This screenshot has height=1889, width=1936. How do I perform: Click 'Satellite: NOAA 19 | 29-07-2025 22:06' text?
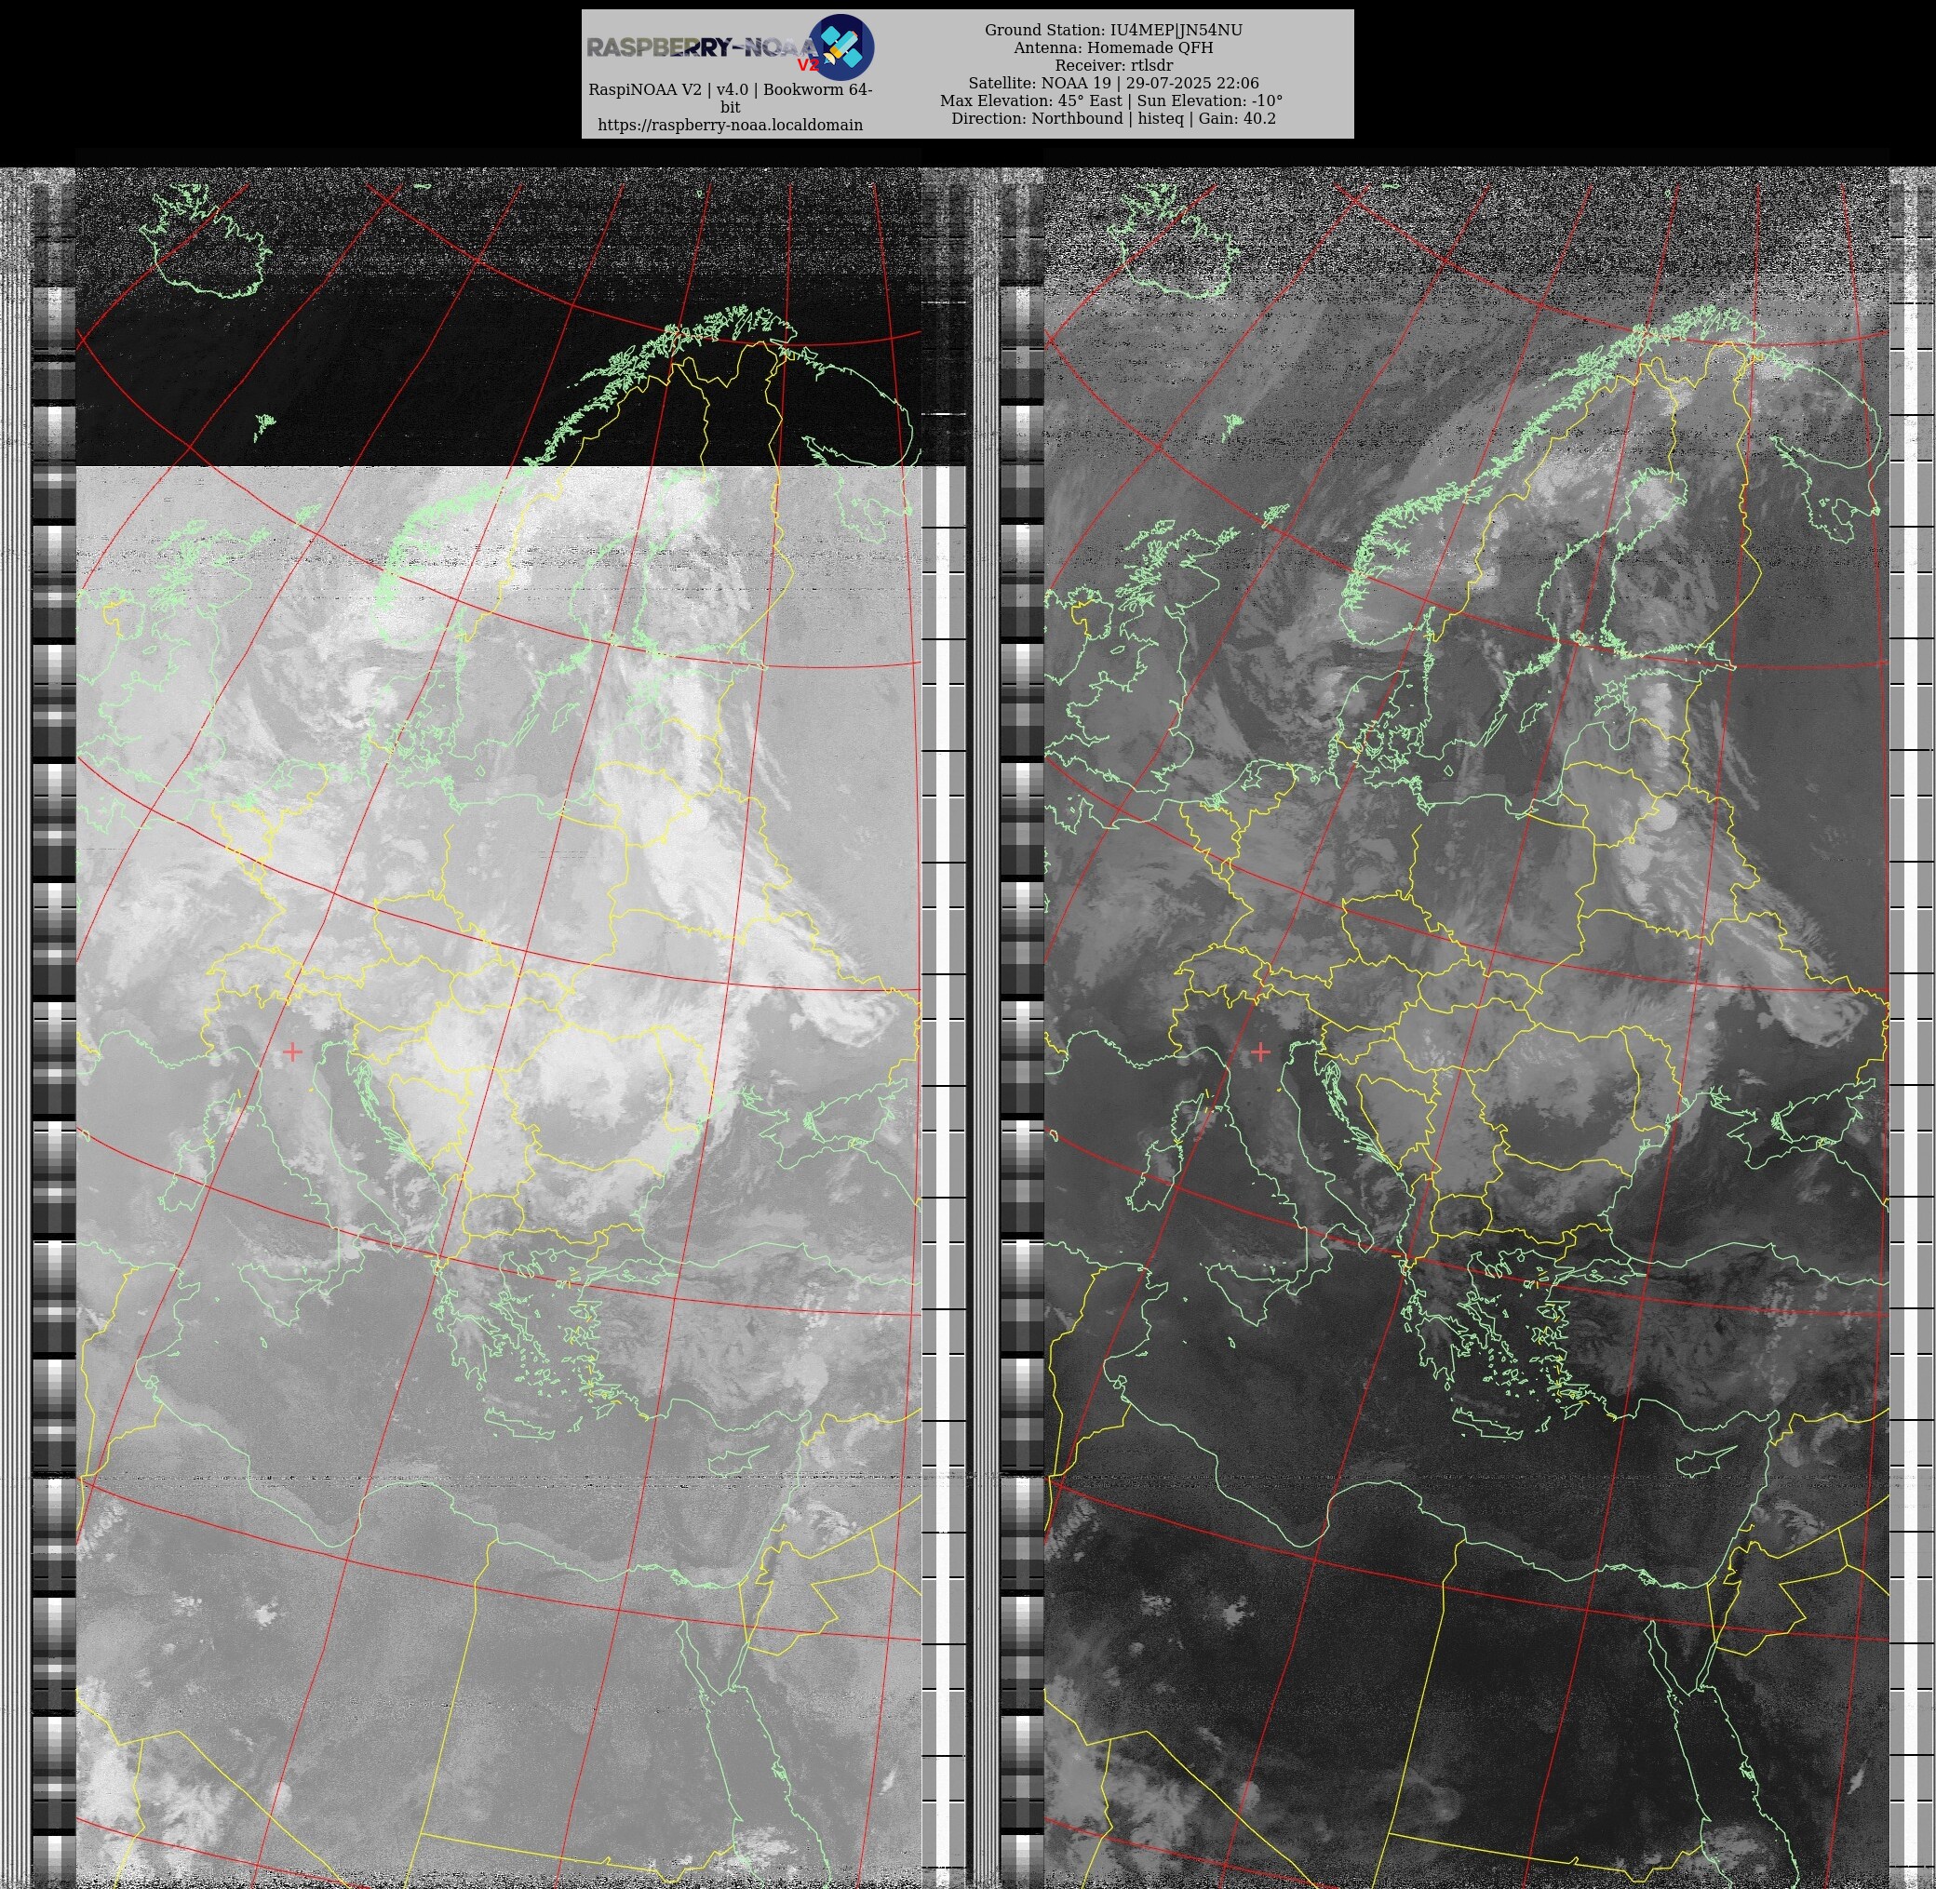1113,84
